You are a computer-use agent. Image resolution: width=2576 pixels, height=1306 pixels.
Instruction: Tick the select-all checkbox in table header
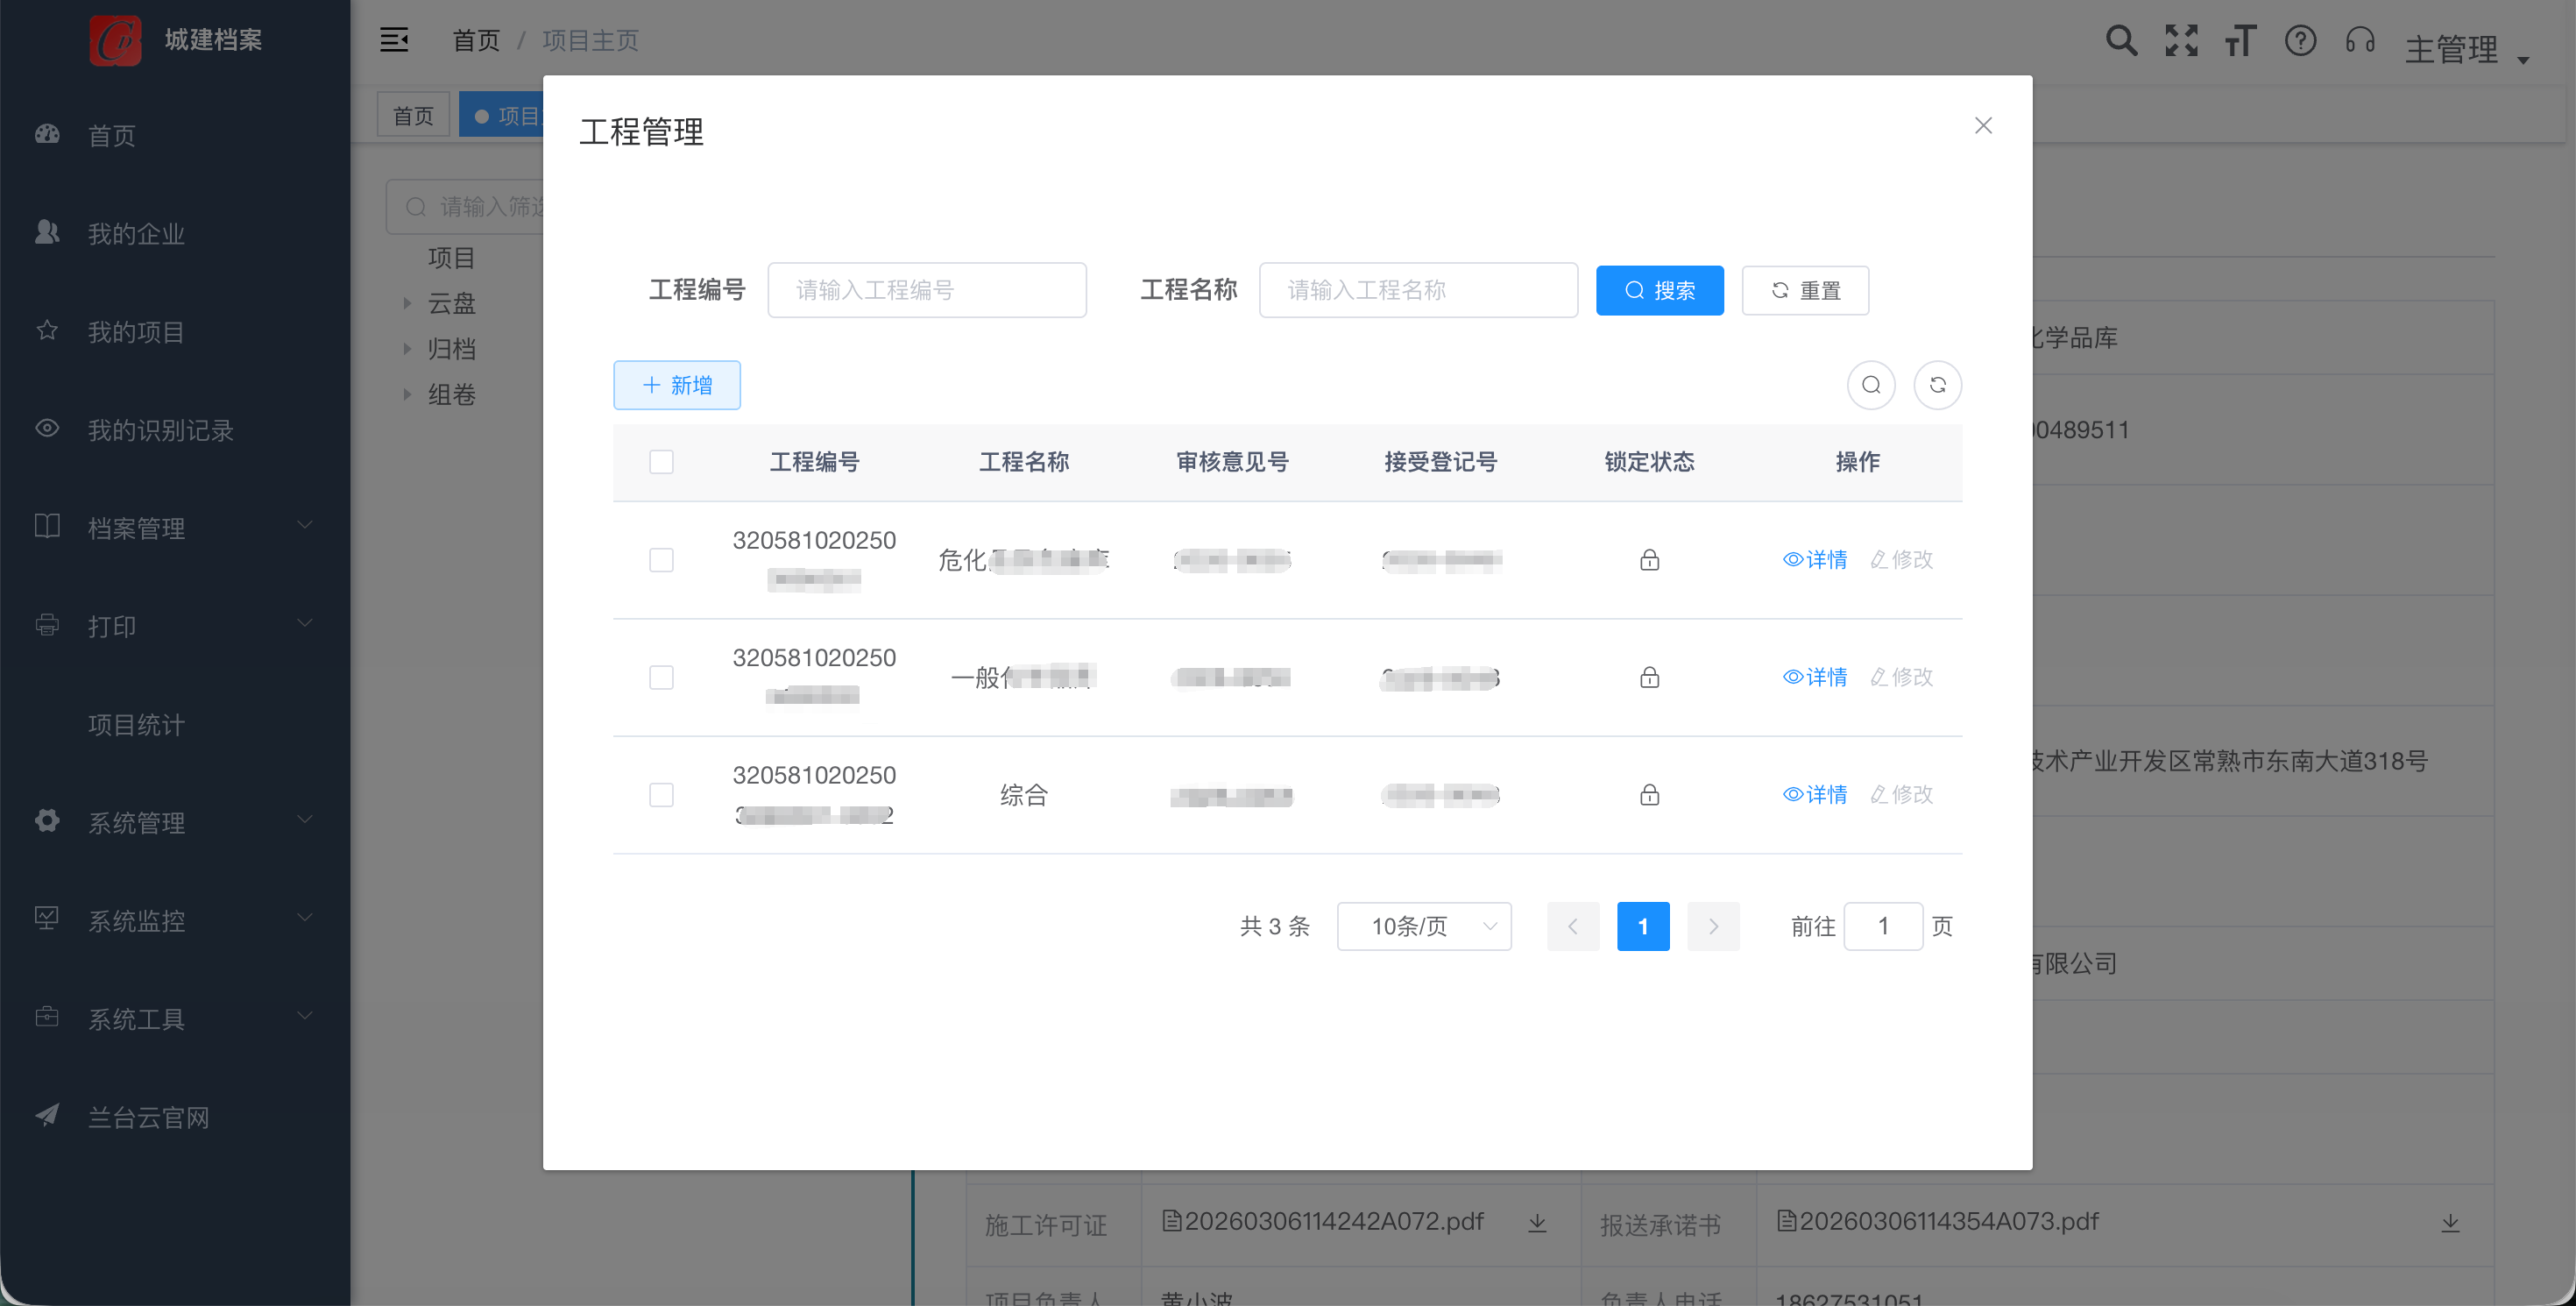661,462
